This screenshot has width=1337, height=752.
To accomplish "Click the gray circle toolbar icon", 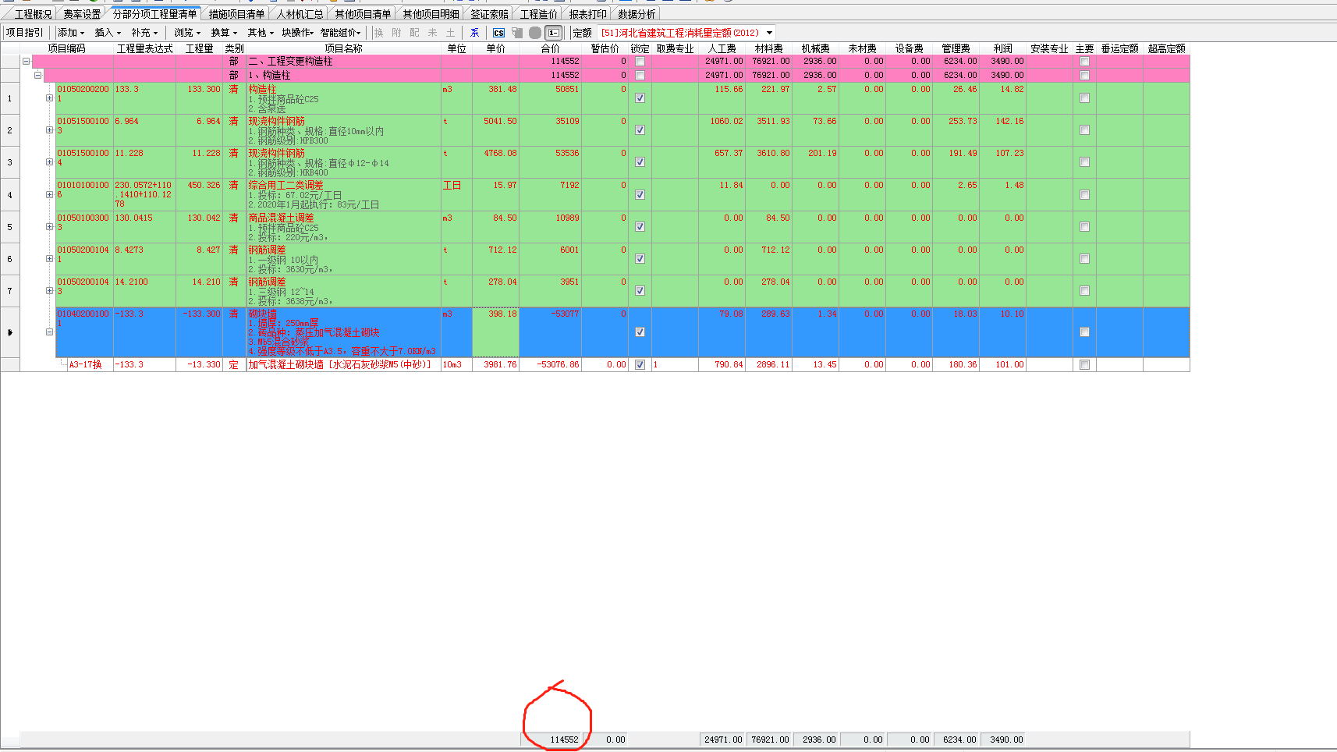I will tap(535, 33).
